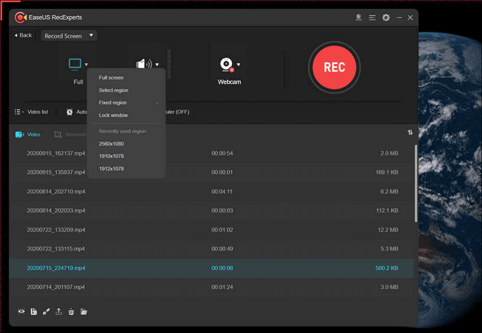Expand the webcam dropdown arrow
This screenshot has height=333, width=482.
coord(239,64)
